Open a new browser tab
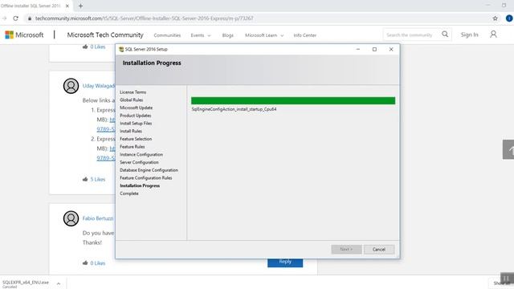Viewport: 514px width, 289px height. [80, 6]
